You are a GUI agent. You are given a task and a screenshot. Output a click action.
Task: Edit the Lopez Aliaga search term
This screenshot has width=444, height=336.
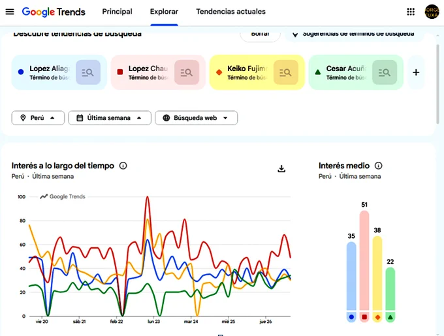tap(50, 72)
